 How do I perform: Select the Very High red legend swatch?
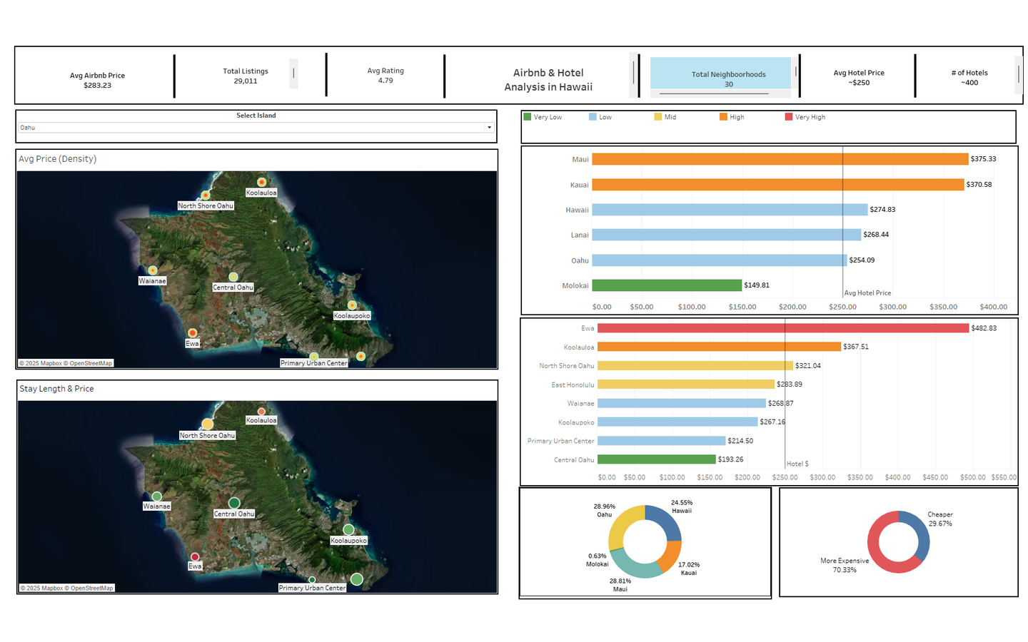point(789,117)
